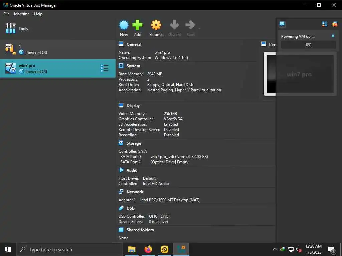Viewport: 342px width, 256px height.
Task: Open the win7 pro machine tools menu icon
Action: [x=105, y=68]
